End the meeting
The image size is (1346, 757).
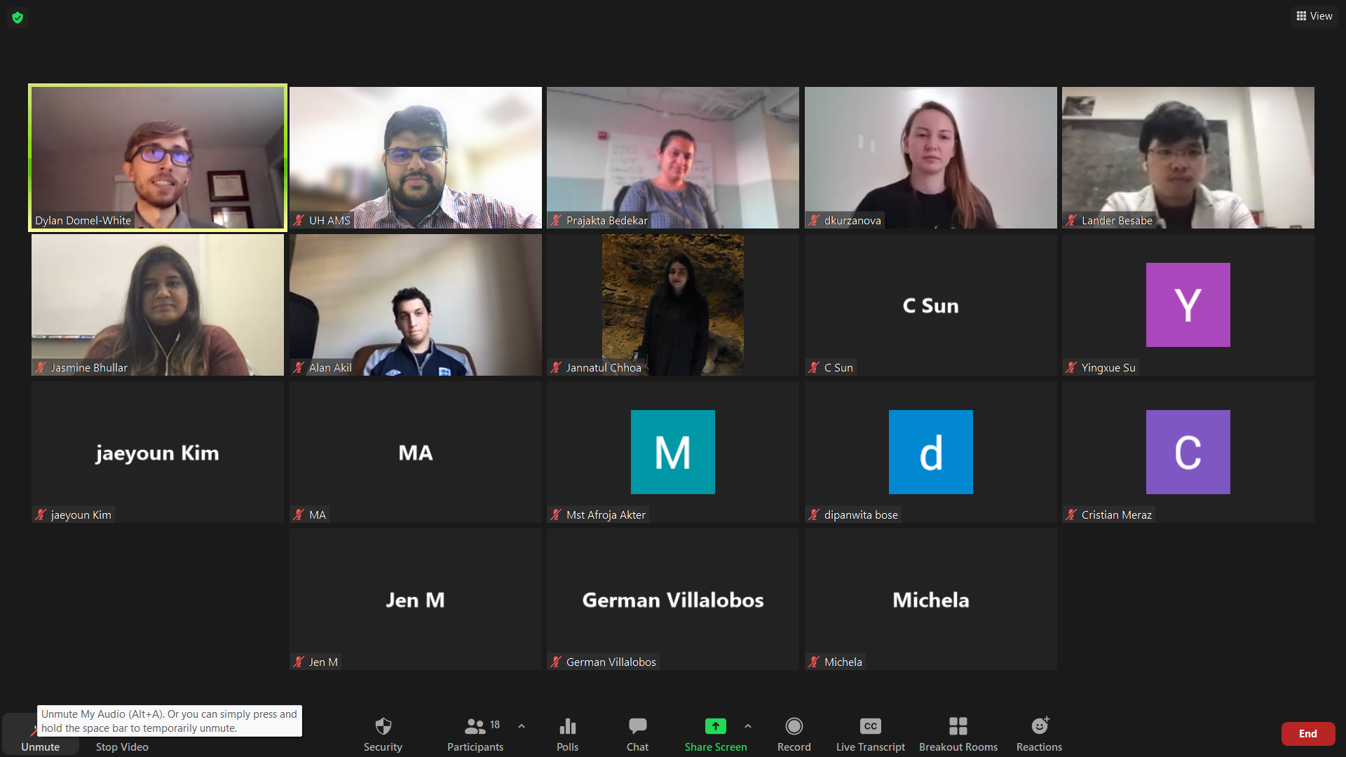coord(1307,734)
